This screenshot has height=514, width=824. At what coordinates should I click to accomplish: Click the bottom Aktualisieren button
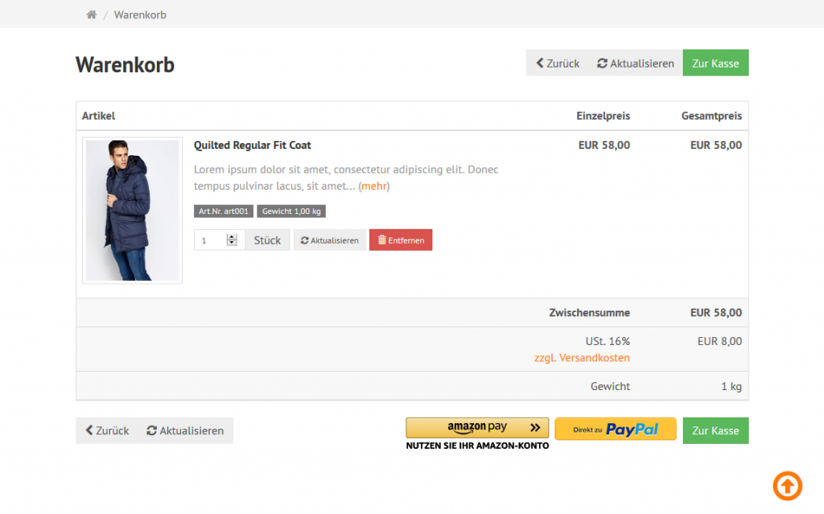coord(185,430)
